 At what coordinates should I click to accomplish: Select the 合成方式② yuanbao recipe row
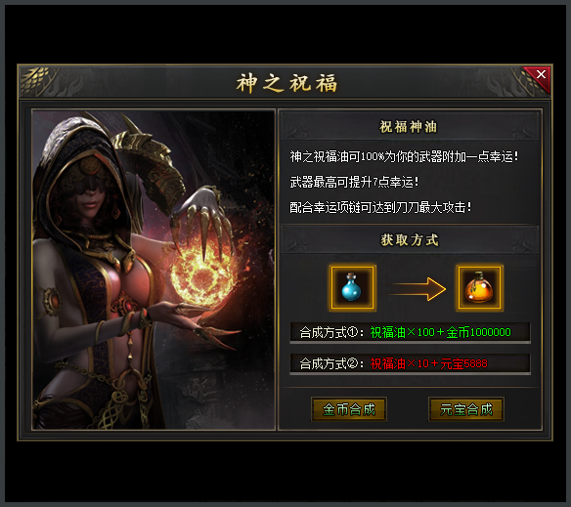[410, 363]
